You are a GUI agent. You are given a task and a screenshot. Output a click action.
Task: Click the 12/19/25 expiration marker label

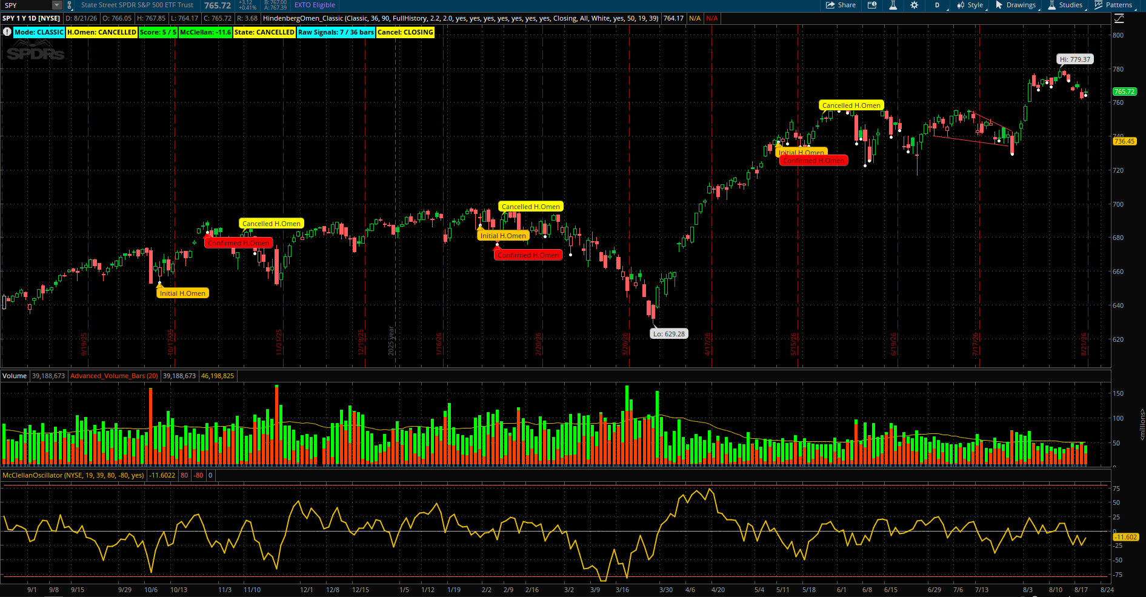[361, 342]
